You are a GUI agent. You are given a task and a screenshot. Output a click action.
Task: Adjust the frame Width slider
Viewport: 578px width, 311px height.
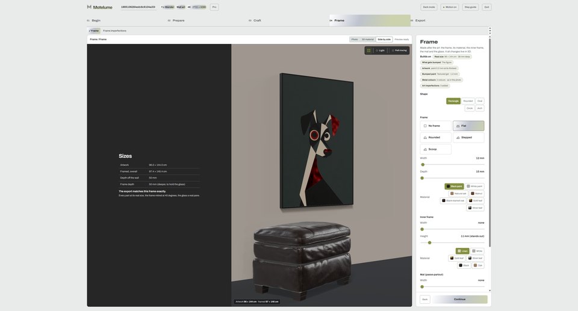[x=452, y=165]
